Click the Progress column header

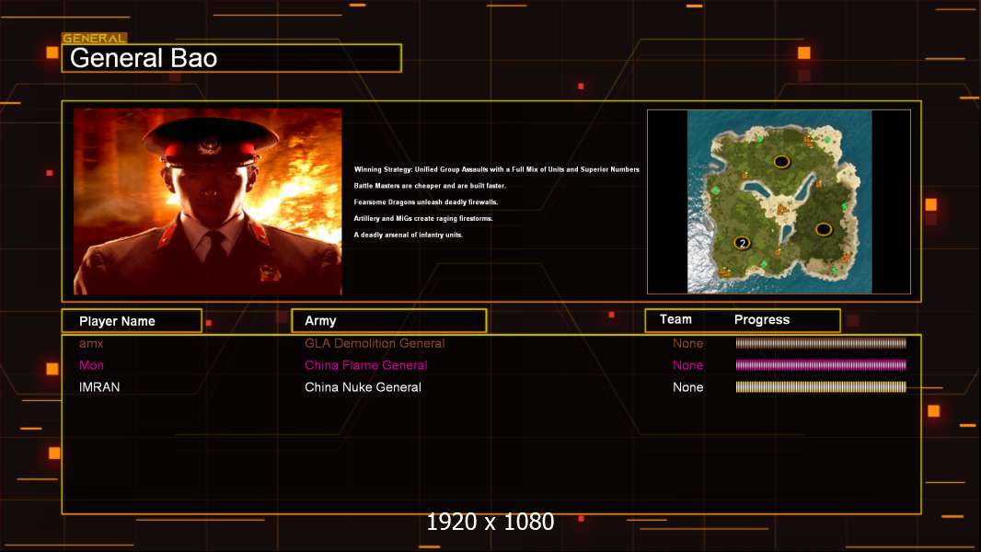coord(761,319)
